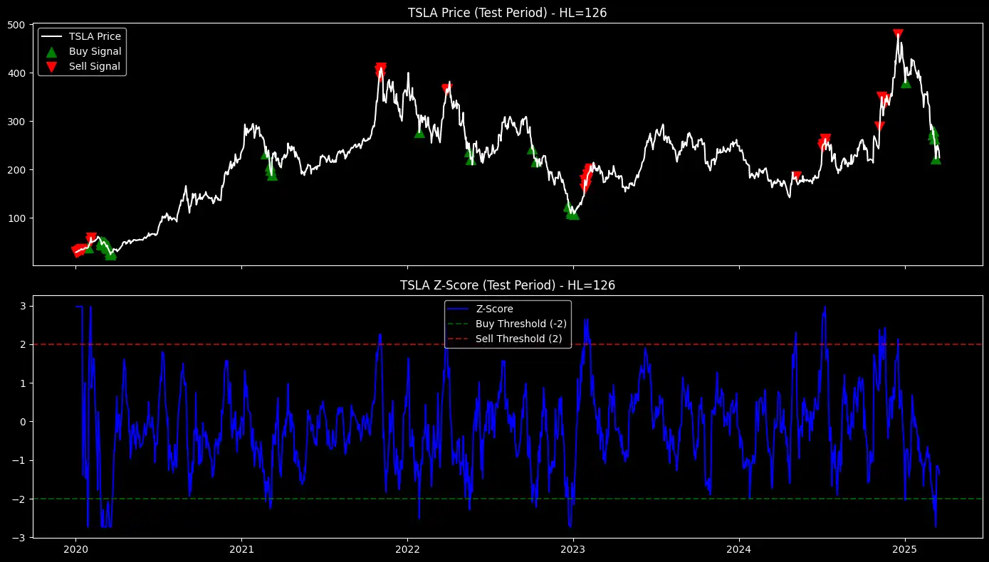The width and height of the screenshot is (989, 562).
Task: Click the '2023' x-axis tick label
Action: tap(573, 550)
